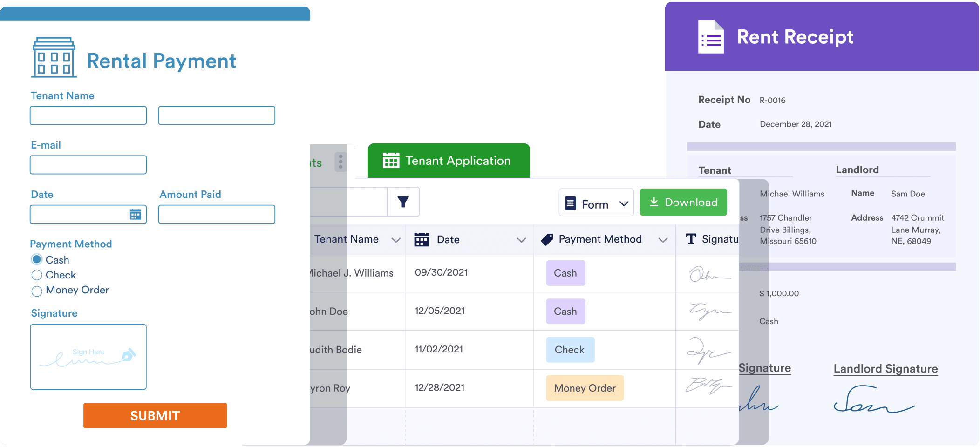Open the calendar picker in the Date field
Image resolution: width=980 pixels, height=447 pixels.
136,214
